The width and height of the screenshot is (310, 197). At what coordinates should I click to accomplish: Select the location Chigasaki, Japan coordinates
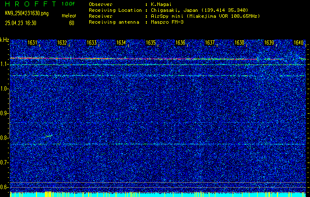click(200, 10)
